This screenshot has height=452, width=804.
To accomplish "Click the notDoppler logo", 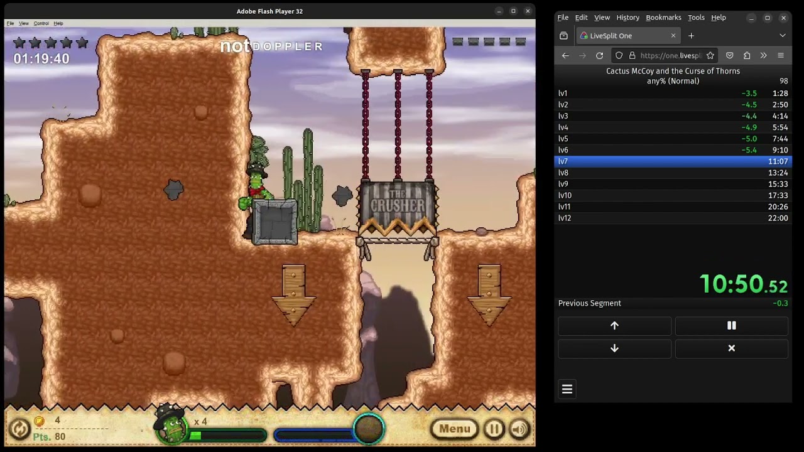I will pyautogui.click(x=271, y=46).
